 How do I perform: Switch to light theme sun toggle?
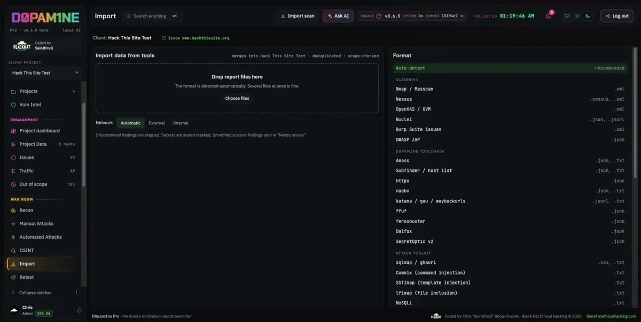pyautogui.click(x=577, y=16)
